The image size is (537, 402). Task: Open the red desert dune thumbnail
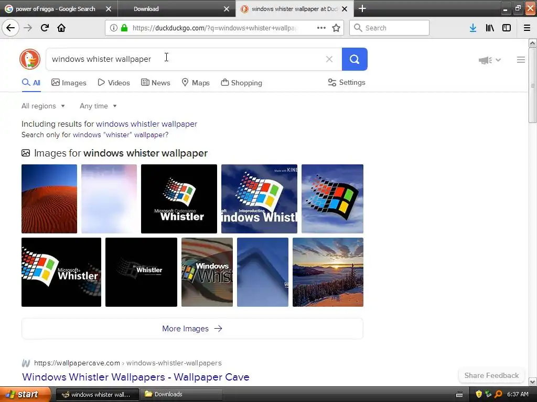(49, 199)
